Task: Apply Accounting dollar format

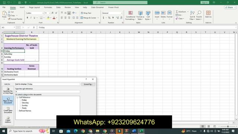Action: point(103,18)
